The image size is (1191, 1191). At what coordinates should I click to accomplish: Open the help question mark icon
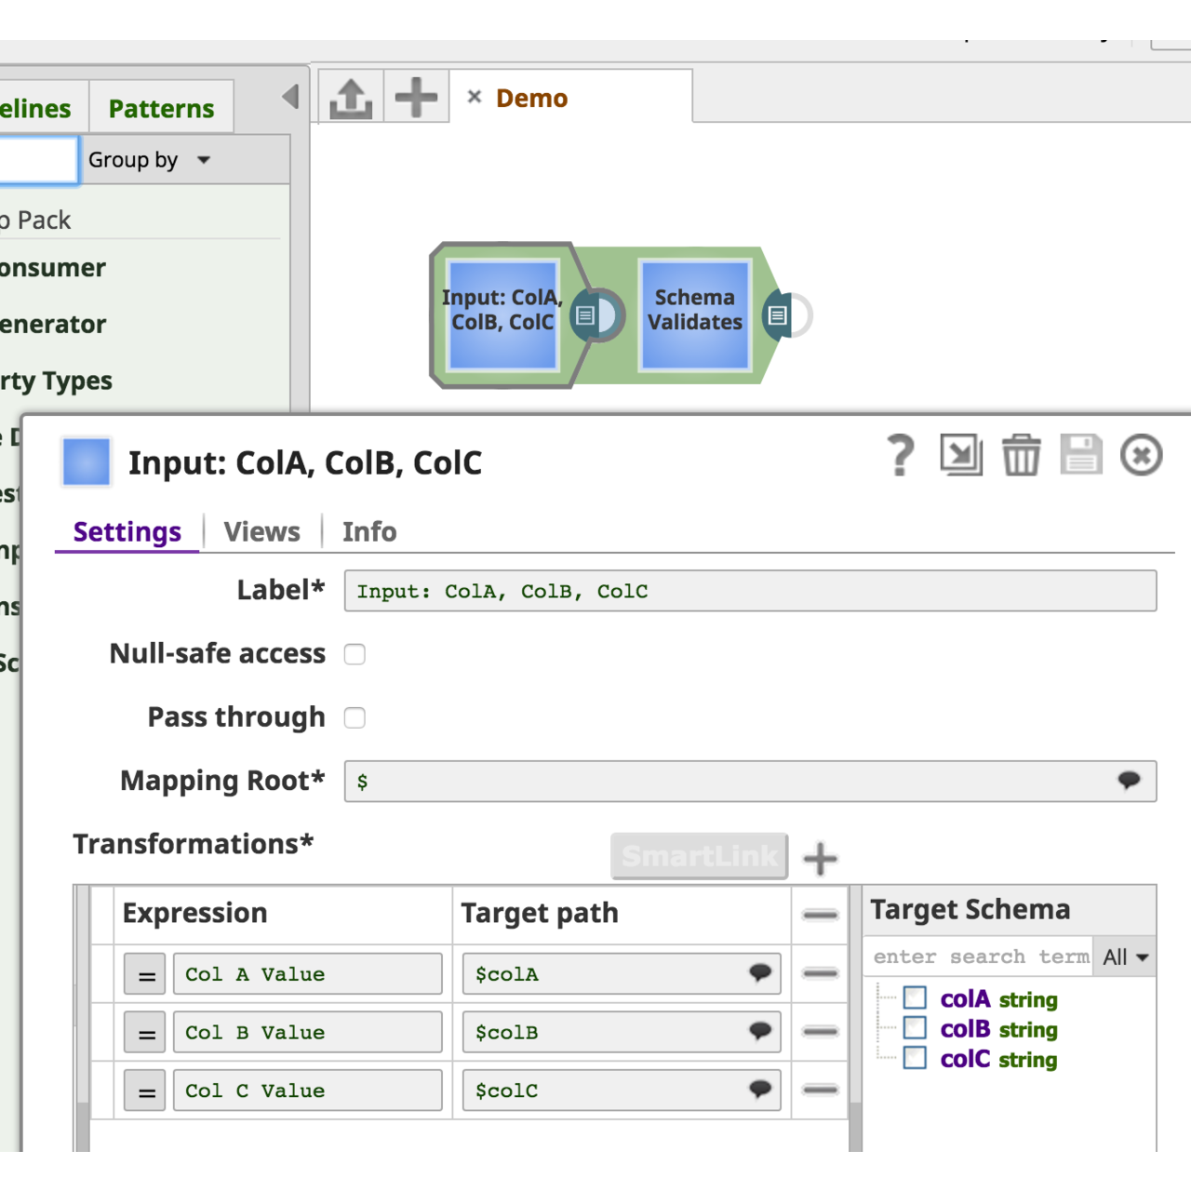pos(899,455)
